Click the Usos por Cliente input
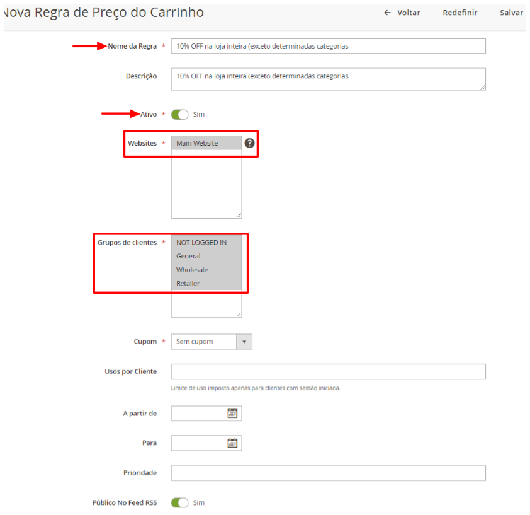The width and height of the screenshot is (530, 515). point(328,372)
